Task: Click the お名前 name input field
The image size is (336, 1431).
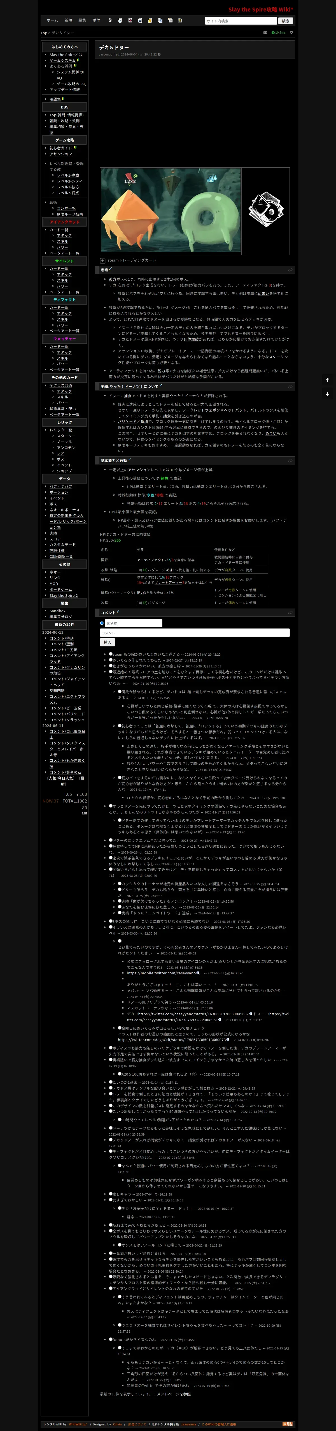Action: pyautogui.click(x=133, y=623)
